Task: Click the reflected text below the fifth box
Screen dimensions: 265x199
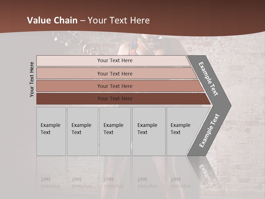Action: coord(181,183)
